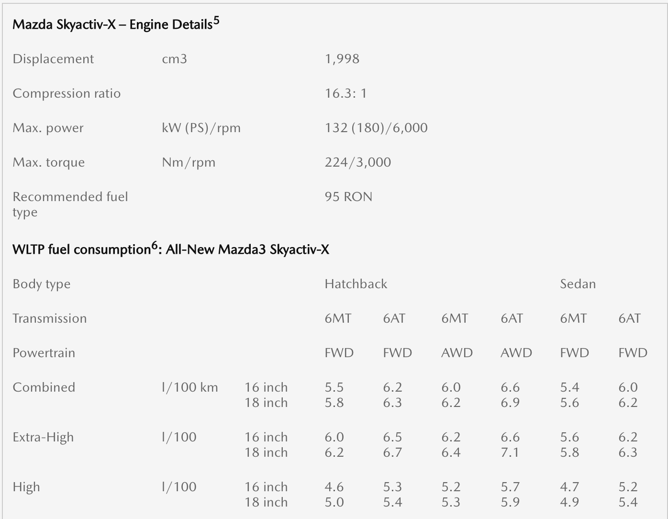Click the Transmission row label
Image resolution: width=668 pixels, height=519 pixels.
[49, 318]
